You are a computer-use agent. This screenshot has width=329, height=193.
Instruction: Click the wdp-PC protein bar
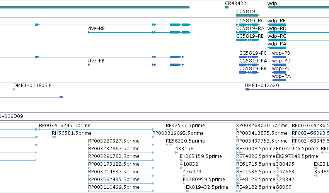[x=279, y=72]
